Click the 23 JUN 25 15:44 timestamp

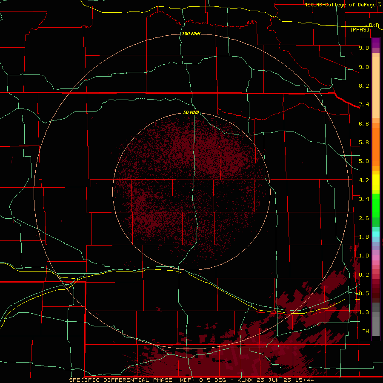285,380
